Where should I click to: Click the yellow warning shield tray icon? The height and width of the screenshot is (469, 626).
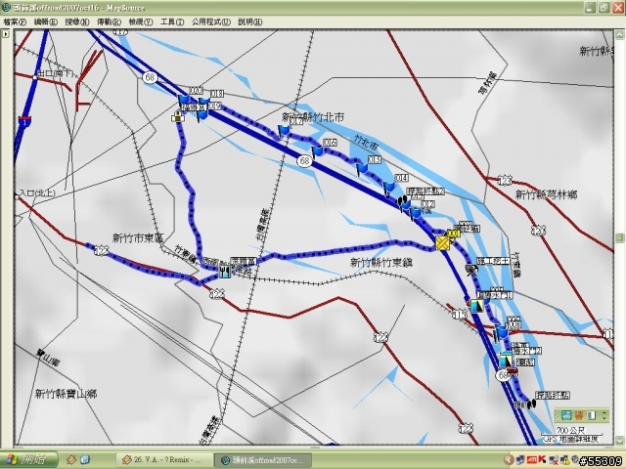click(x=565, y=460)
